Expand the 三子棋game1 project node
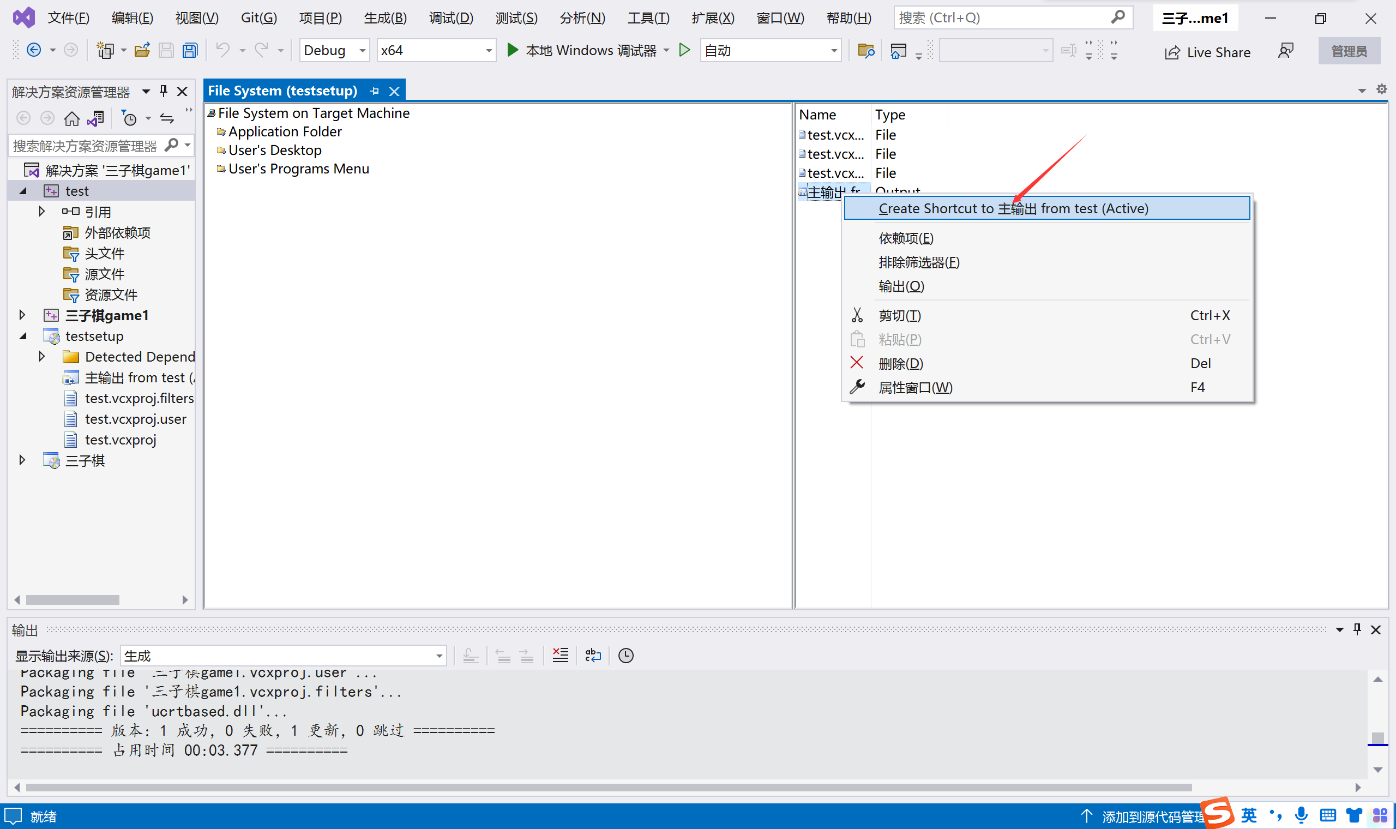 [22, 315]
